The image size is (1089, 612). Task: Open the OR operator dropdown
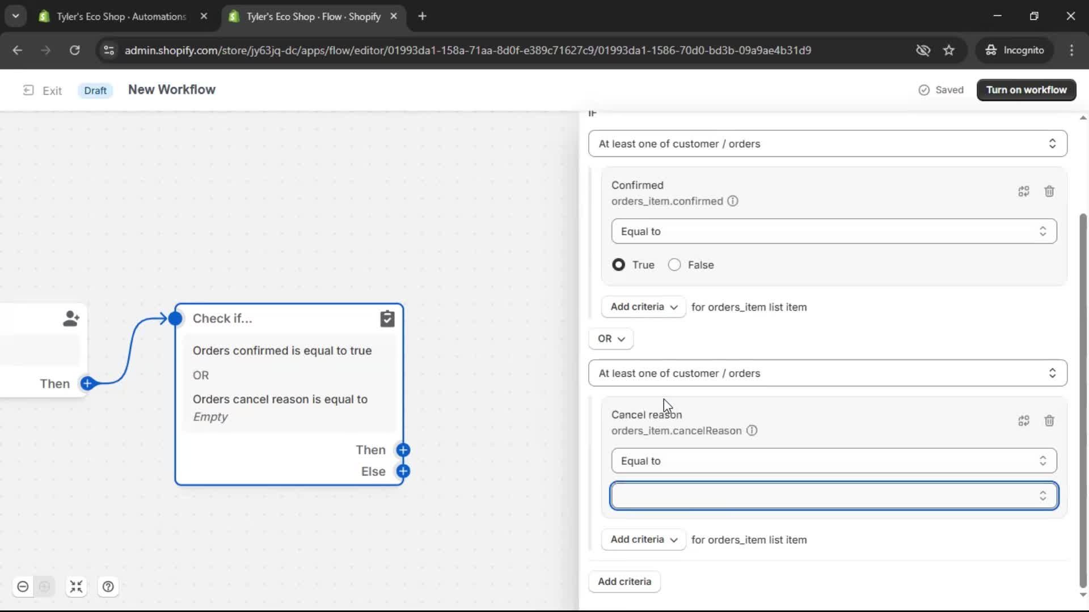610,339
